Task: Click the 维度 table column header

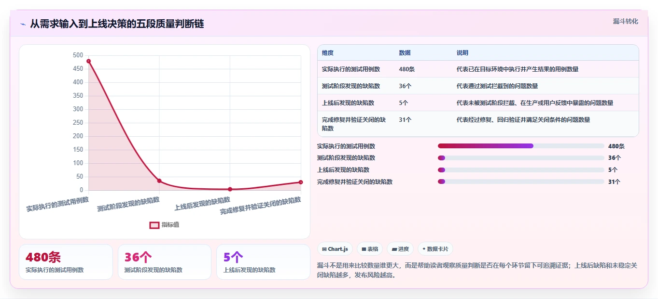Action: 328,53
